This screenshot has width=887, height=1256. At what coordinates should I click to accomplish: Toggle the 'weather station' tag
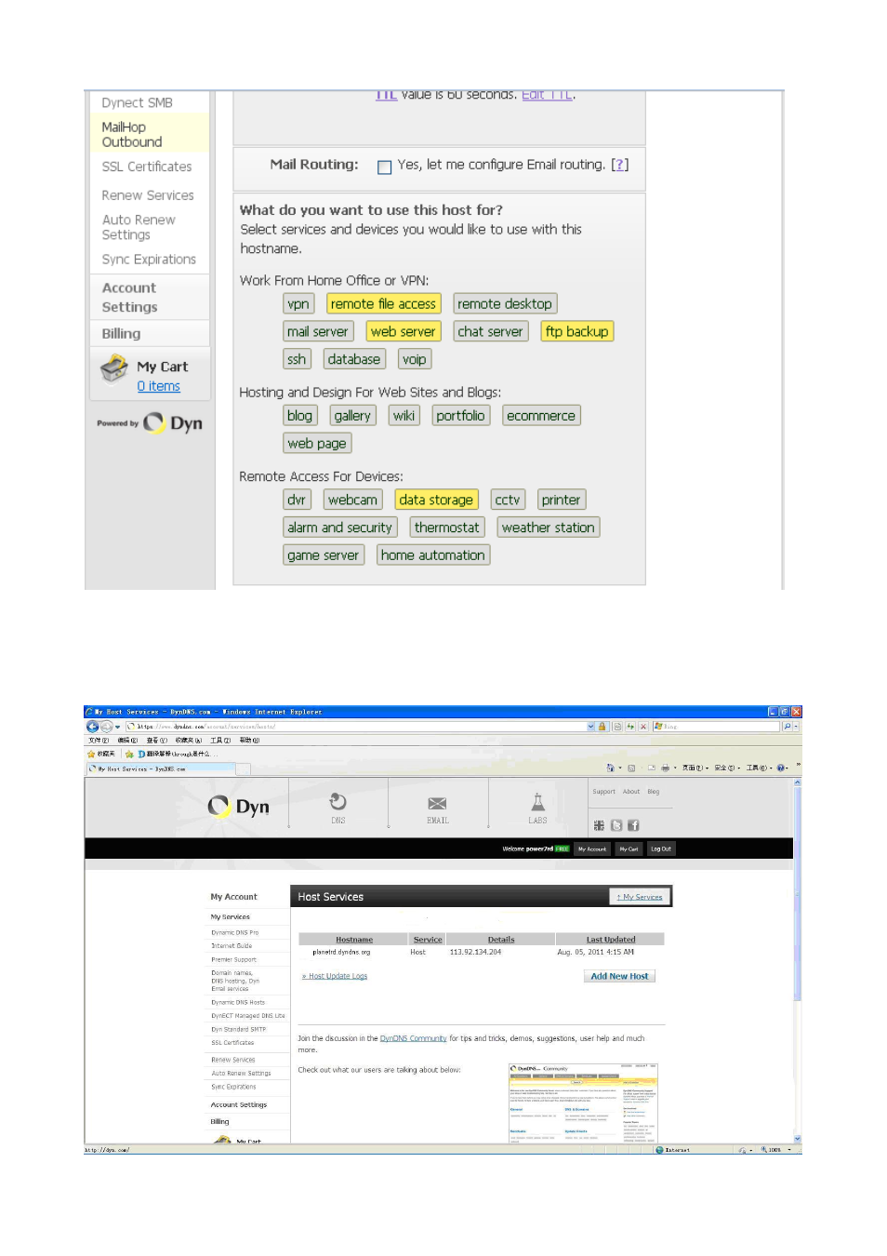pyautogui.click(x=548, y=528)
